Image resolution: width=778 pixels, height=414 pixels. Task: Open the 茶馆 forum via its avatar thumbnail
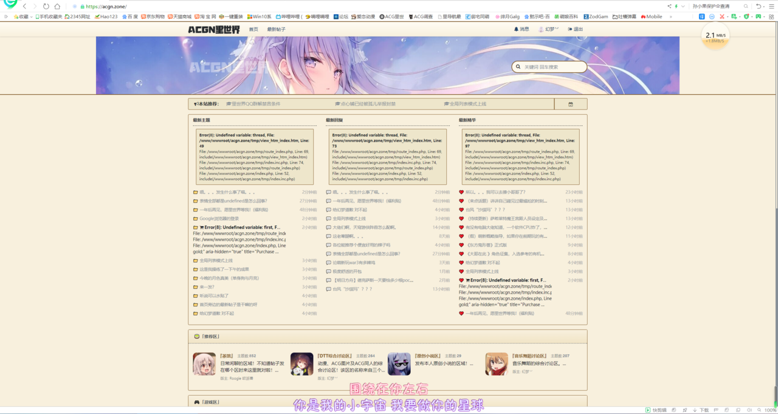pyautogui.click(x=204, y=364)
